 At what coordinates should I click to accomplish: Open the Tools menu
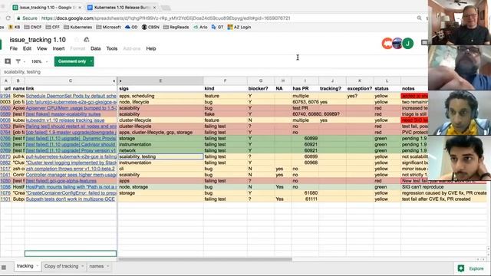(112, 48)
